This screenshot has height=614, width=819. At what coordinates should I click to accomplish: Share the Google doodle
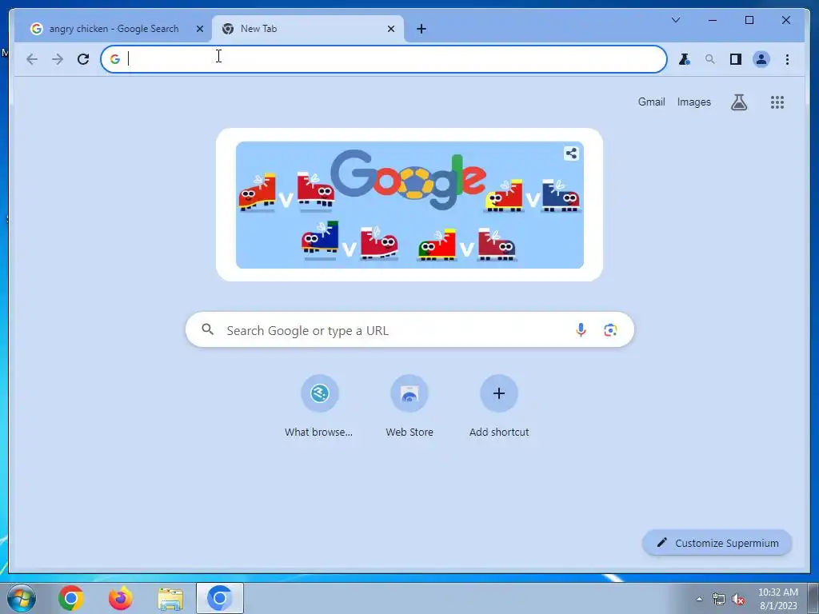[571, 153]
